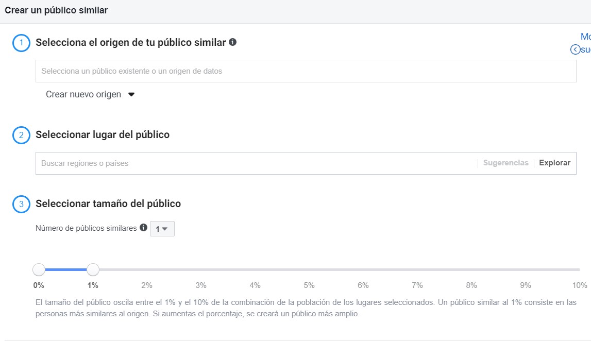Click the step 3 circle icon

tap(21, 204)
